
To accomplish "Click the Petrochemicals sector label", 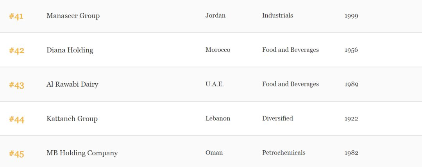I will click(x=284, y=153).
